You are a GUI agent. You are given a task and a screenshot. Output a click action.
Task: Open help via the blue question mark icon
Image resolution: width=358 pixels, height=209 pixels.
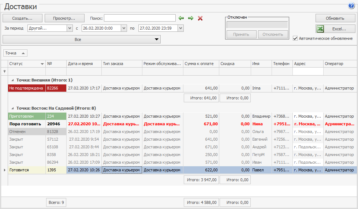[x=352, y=6]
